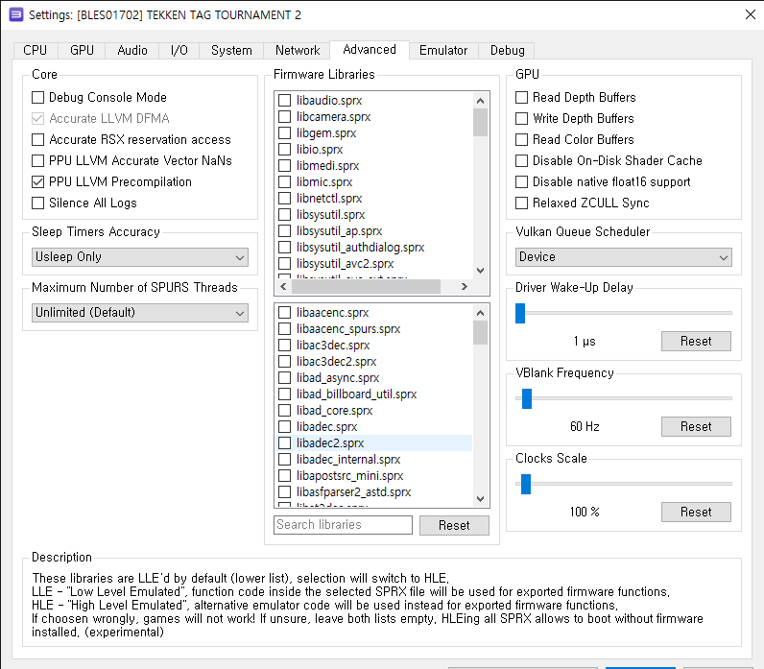
Task: Enable Debug Console Mode checkbox
Action: tap(38, 98)
